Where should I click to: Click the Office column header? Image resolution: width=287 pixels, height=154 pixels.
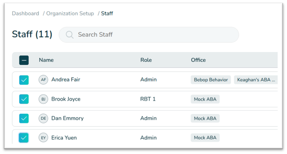coord(198,60)
